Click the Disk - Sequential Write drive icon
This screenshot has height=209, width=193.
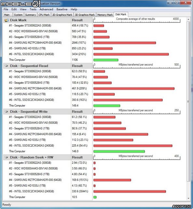6,112
